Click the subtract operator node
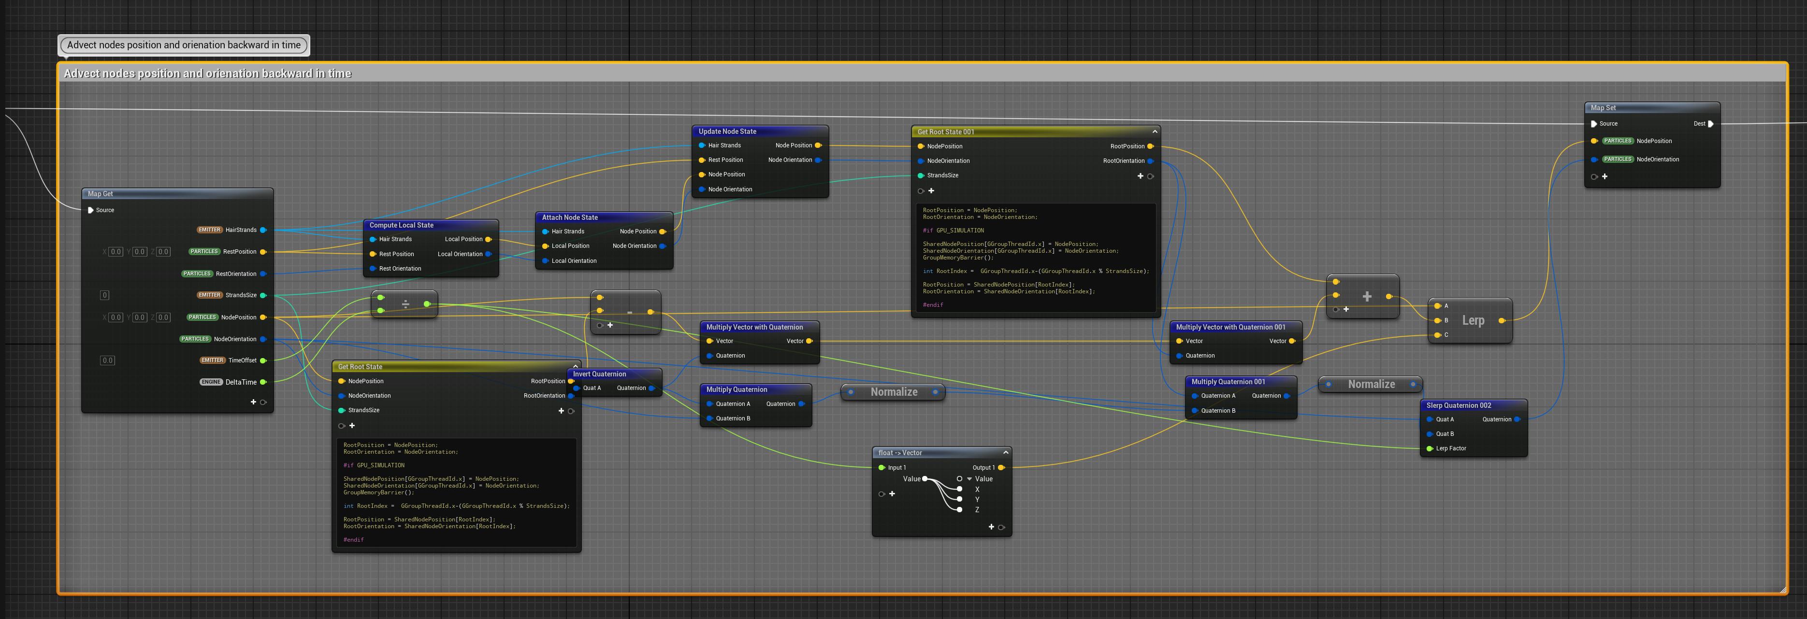Viewport: 1807px width, 619px height. pos(629,312)
